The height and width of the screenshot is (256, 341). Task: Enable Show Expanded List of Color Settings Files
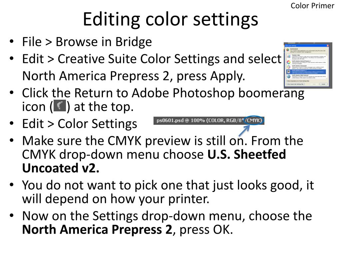(x=287, y=81)
